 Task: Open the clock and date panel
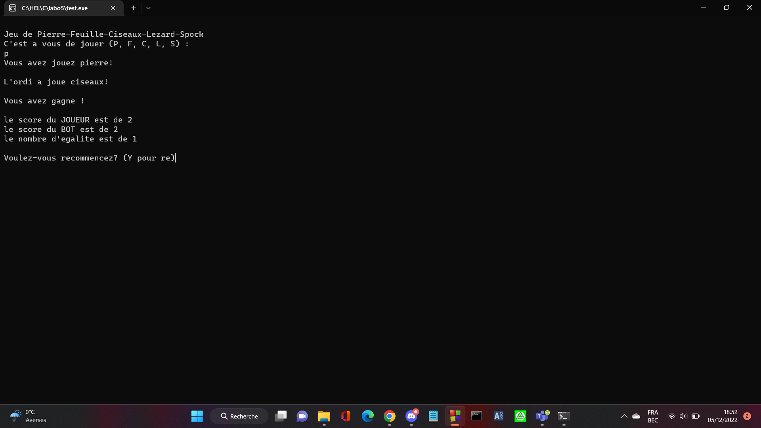point(722,416)
